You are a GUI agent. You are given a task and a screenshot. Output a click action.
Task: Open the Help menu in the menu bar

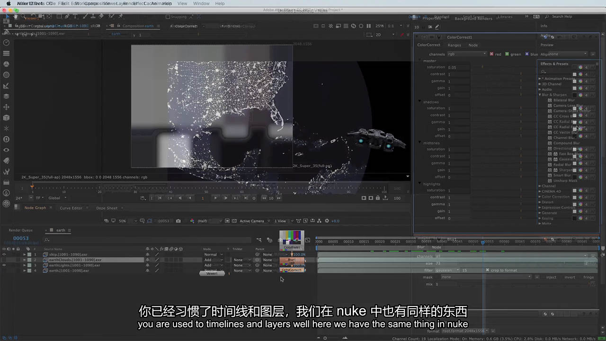coord(220,3)
